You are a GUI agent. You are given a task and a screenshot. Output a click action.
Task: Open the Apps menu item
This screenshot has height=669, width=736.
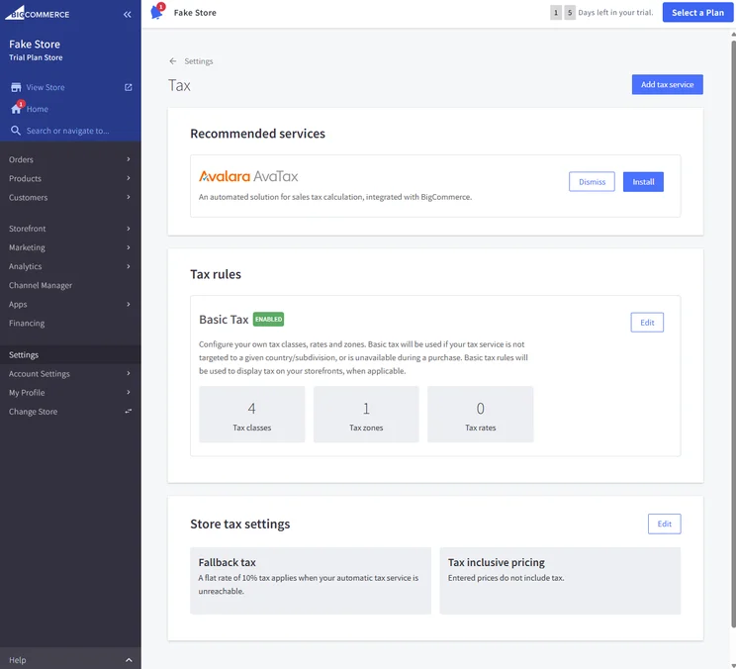coord(70,304)
